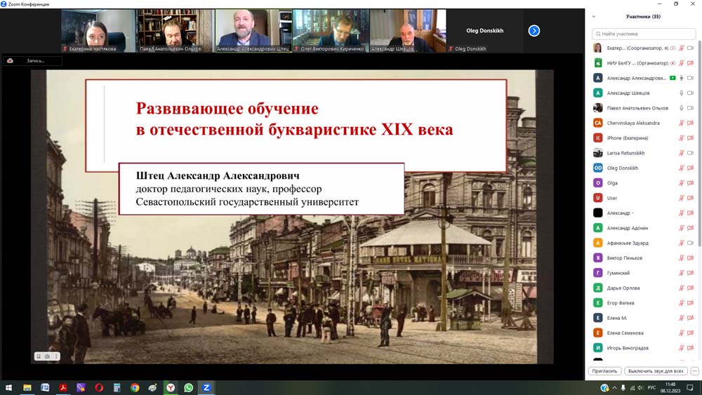The height and width of the screenshot is (395, 702).
Task: Unmute the microphone of Oleg Donskikh
Action: (681, 168)
